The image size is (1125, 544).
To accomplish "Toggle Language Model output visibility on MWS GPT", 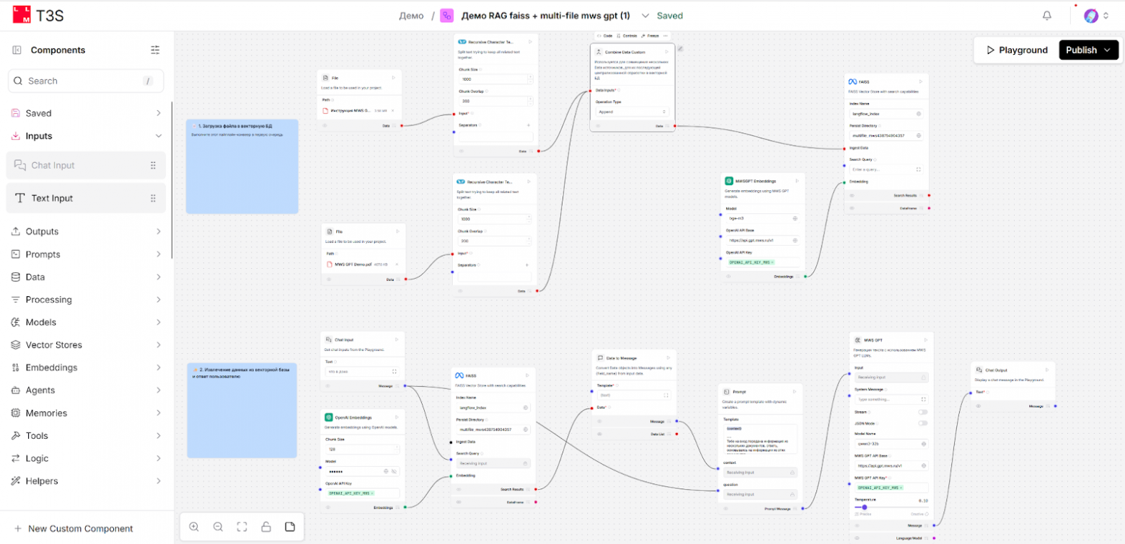I will pos(856,538).
